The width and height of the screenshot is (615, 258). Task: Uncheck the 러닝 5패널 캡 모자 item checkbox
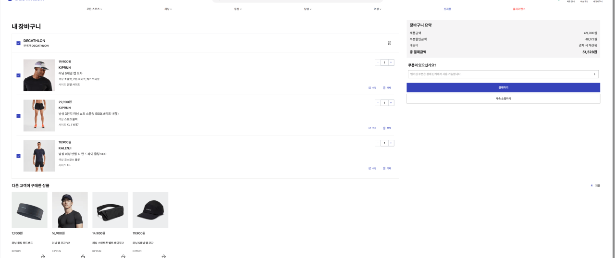click(x=18, y=75)
